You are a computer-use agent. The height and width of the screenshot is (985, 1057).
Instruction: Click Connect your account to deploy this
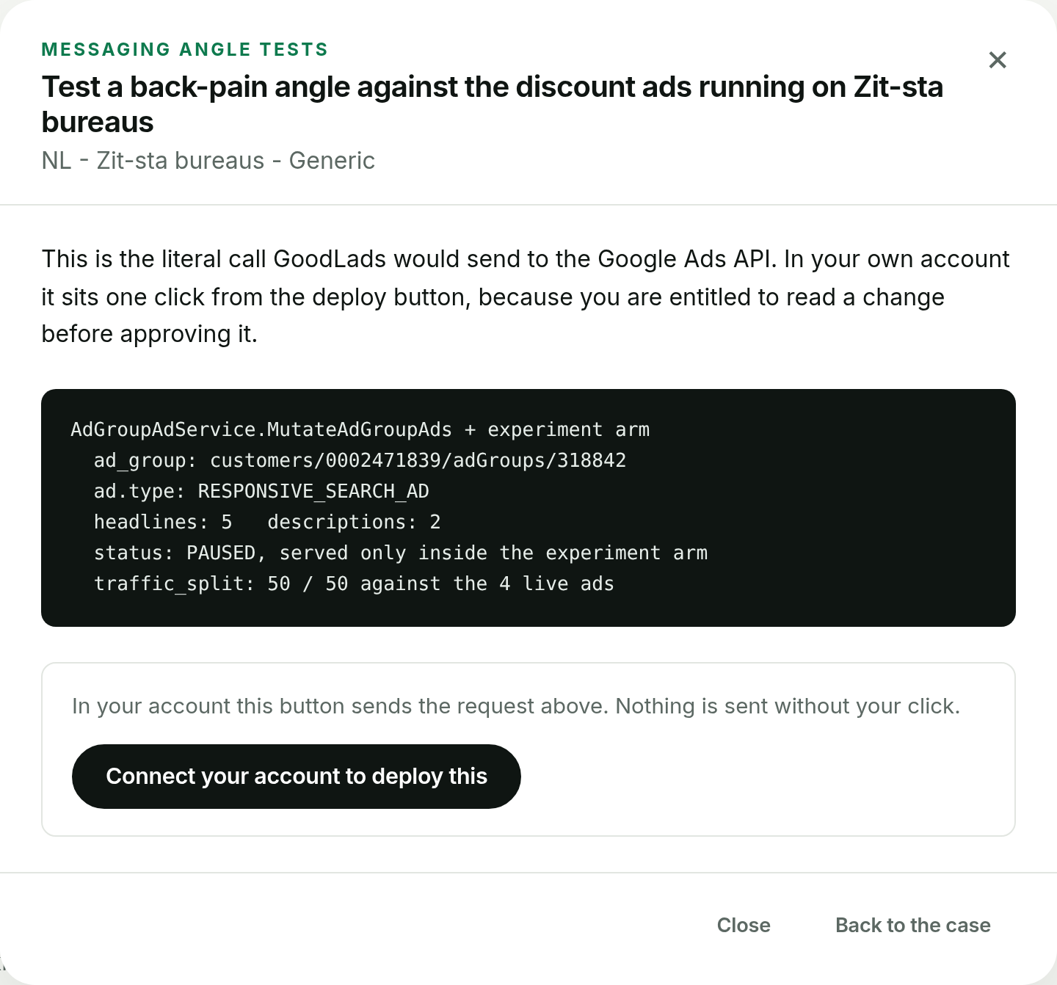coord(297,777)
